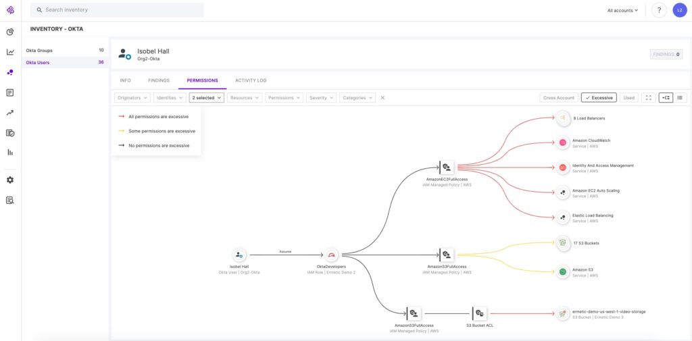
Task: Click the Elastic Load Balancing node icon
Action: [x=563, y=217]
